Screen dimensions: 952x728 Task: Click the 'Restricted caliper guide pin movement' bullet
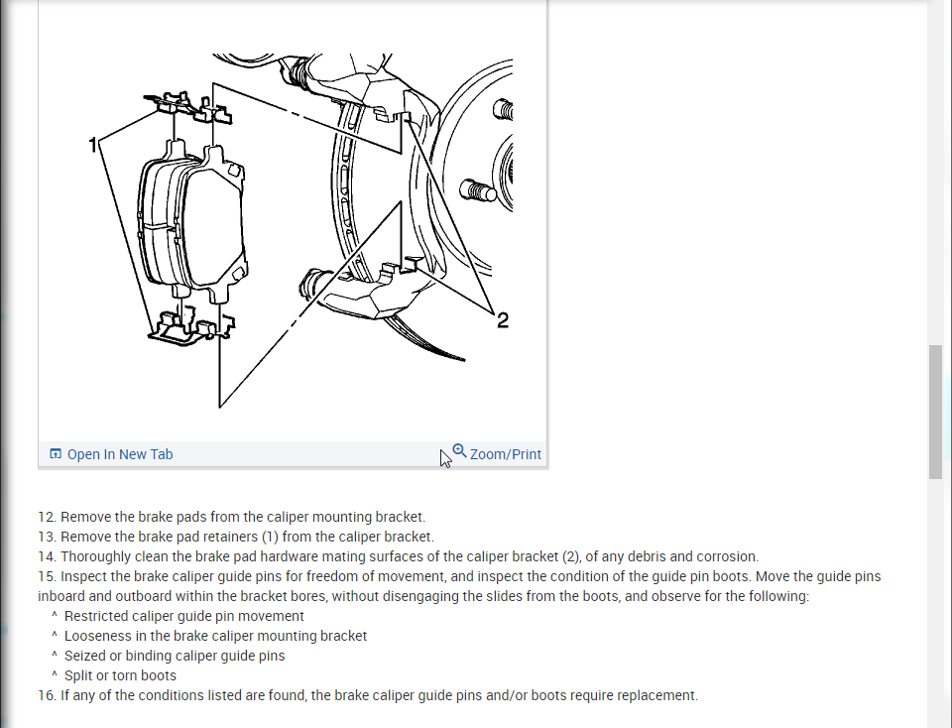pyautogui.click(x=184, y=616)
